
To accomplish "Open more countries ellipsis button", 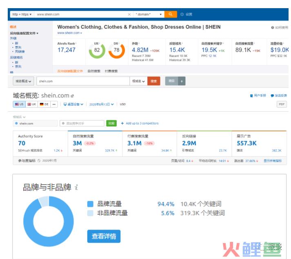I will point(54,104).
